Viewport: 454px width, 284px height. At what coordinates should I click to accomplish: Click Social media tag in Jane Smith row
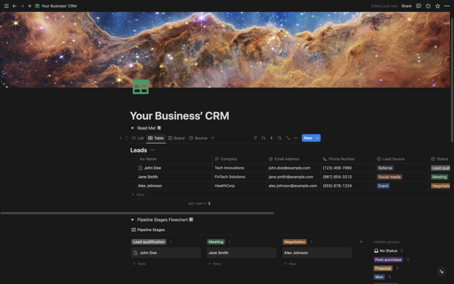[389, 177]
